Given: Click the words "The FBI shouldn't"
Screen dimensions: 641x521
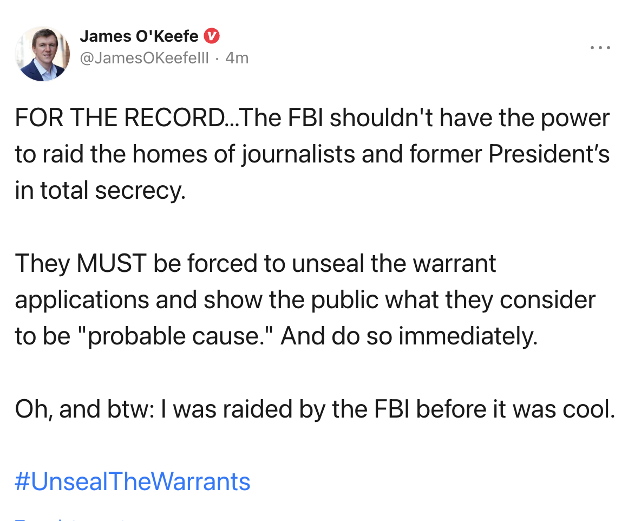Looking at the screenshot, I should pos(325,119).
